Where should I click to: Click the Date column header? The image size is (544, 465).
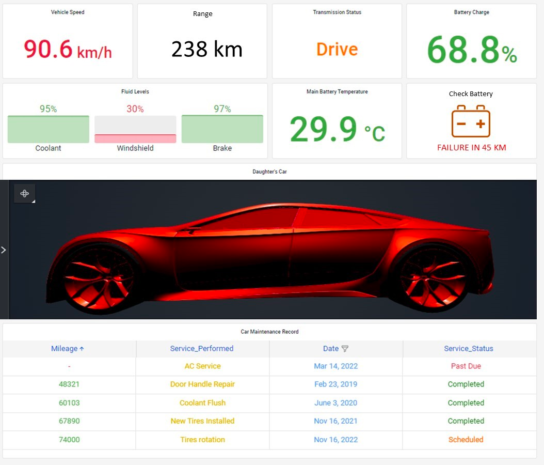(x=331, y=348)
